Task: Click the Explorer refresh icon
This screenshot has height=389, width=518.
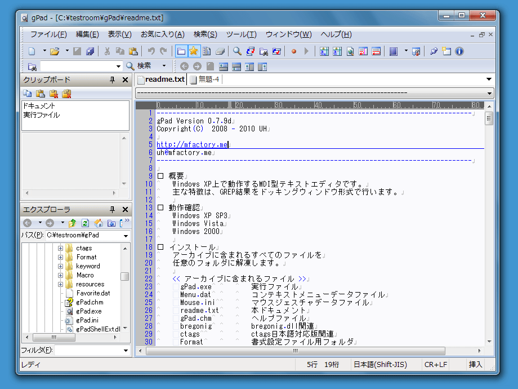Action: pyautogui.click(x=85, y=223)
